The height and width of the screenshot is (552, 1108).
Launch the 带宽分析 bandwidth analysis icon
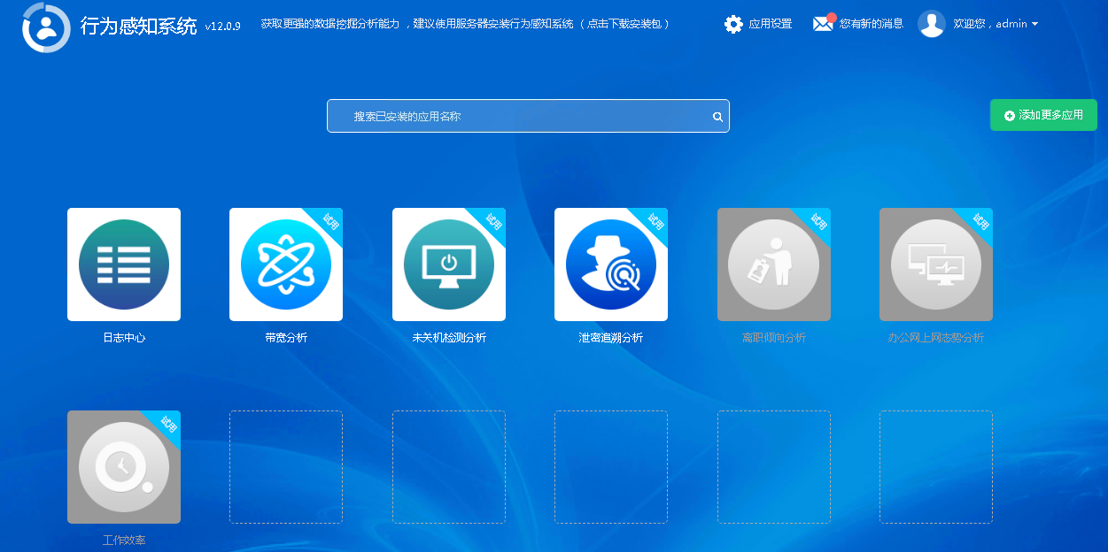(x=286, y=264)
